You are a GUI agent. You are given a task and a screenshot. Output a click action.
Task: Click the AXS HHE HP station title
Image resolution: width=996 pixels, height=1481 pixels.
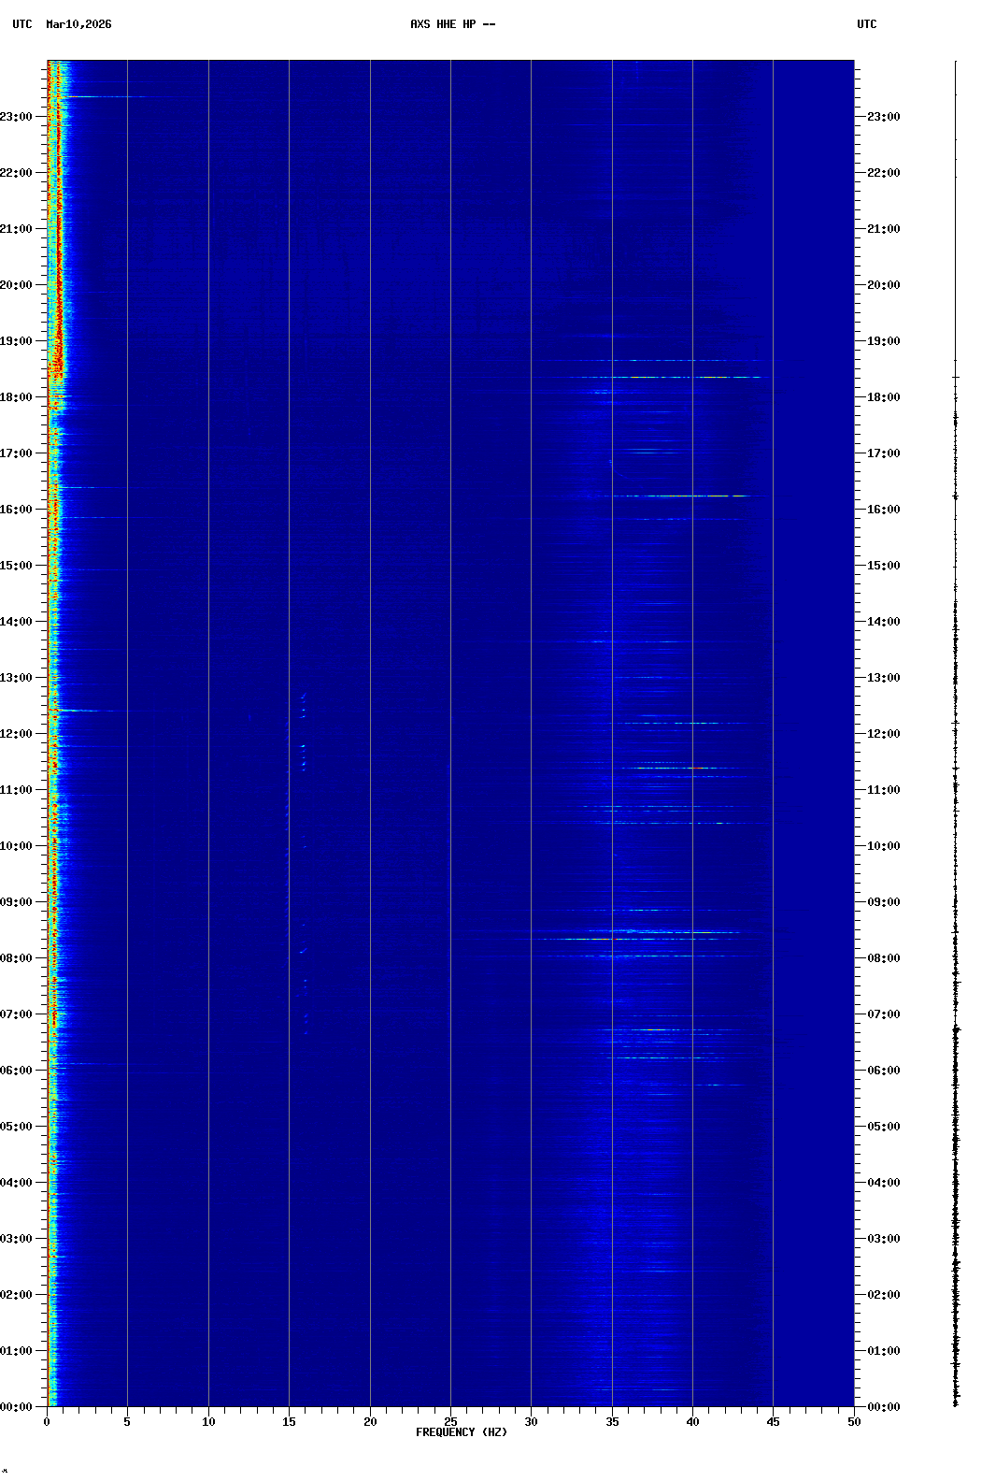pyautogui.click(x=452, y=24)
